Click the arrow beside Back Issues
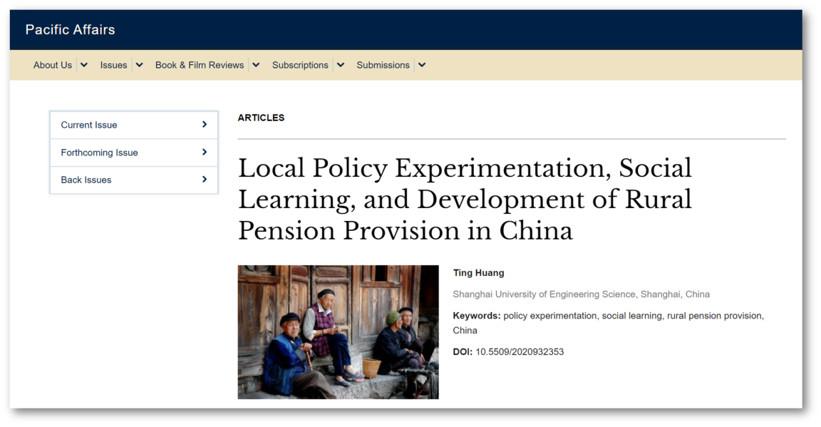 [205, 179]
